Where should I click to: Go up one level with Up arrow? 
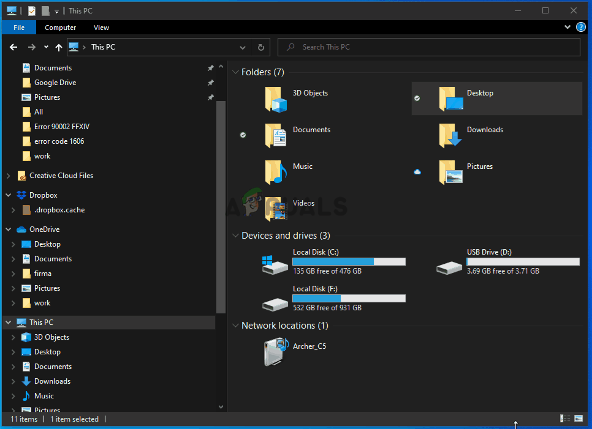(59, 47)
